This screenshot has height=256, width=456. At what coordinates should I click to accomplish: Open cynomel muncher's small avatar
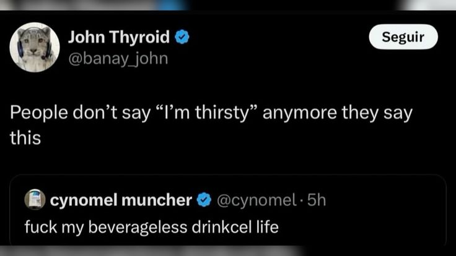coord(34,200)
